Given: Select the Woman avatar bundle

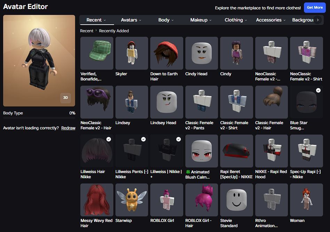Looking at the screenshot, I should tap(306, 200).
